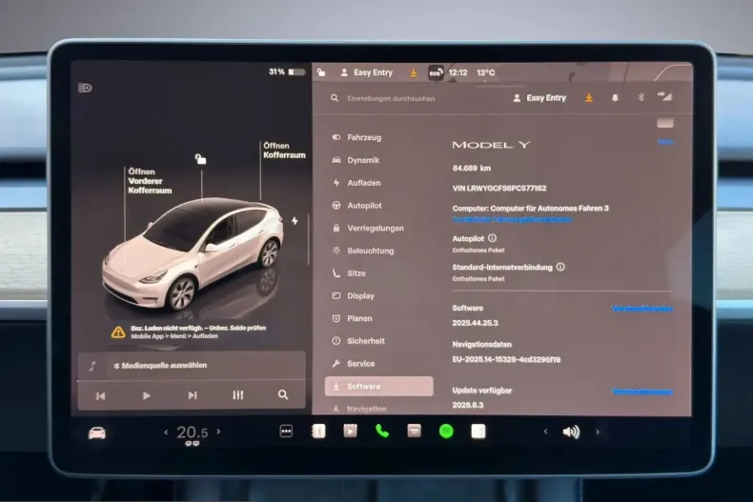Tap the download icon in status bar
This screenshot has height=502, width=753.
coord(414,72)
